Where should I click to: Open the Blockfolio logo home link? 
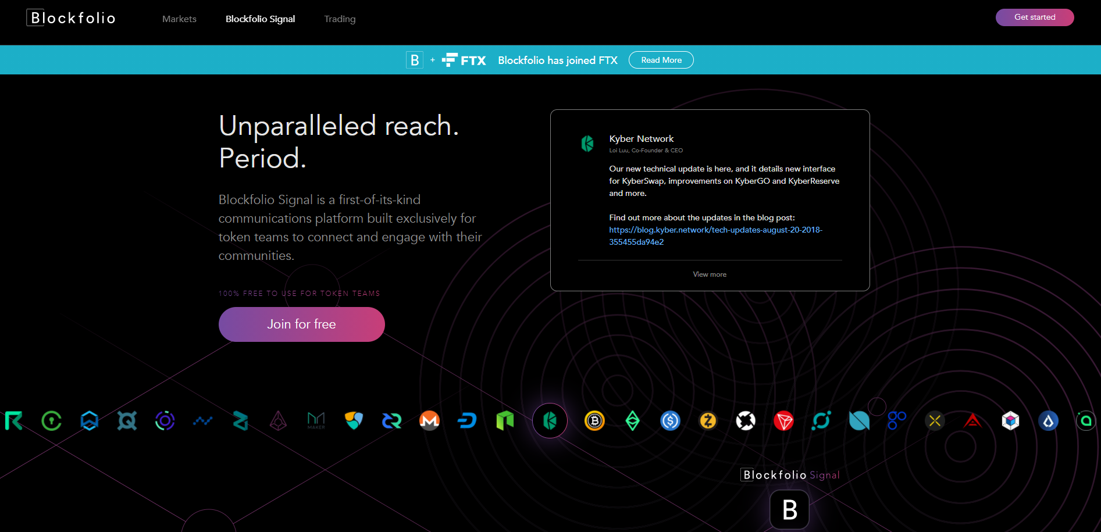(x=71, y=18)
